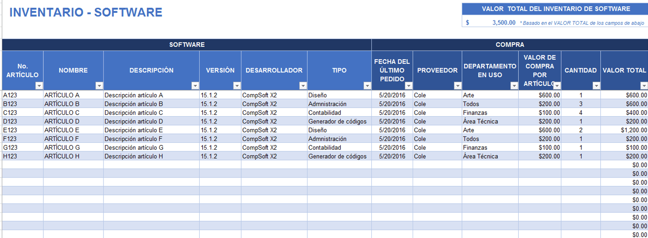Open the FECHA DEL ÚLTIMO PEDIDO filter dropdown
648x238 pixels.
pyautogui.click(x=408, y=86)
